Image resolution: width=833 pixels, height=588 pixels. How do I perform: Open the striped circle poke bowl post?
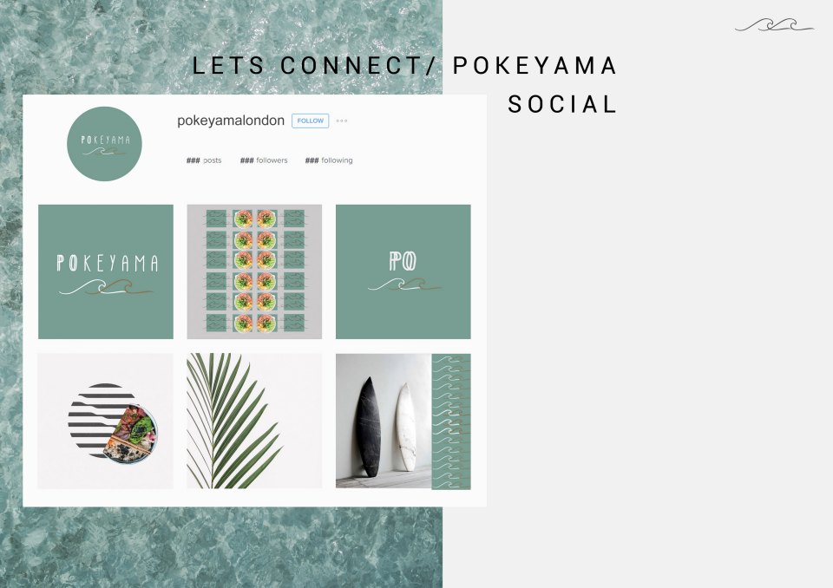click(106, 421)
